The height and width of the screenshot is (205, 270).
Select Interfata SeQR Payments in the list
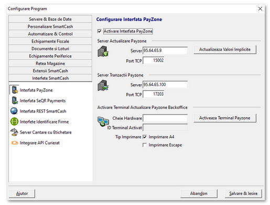(42, 100)
